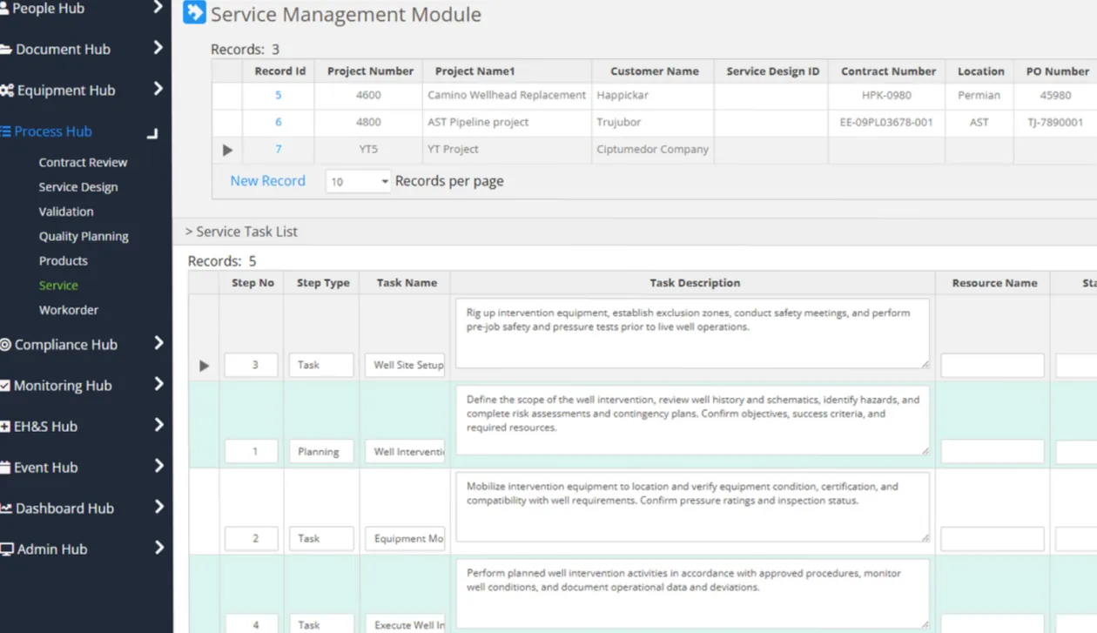Sort by the Customer Name column header
This screenshot has height=633, width=1097.
coord(654,71)
